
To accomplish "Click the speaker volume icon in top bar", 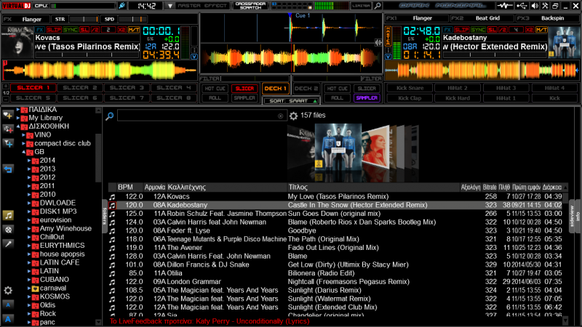I will [533, 6].
